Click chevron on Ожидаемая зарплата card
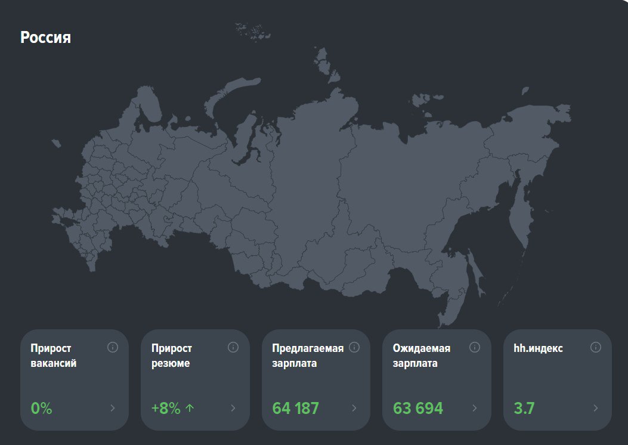 point(475,409)
